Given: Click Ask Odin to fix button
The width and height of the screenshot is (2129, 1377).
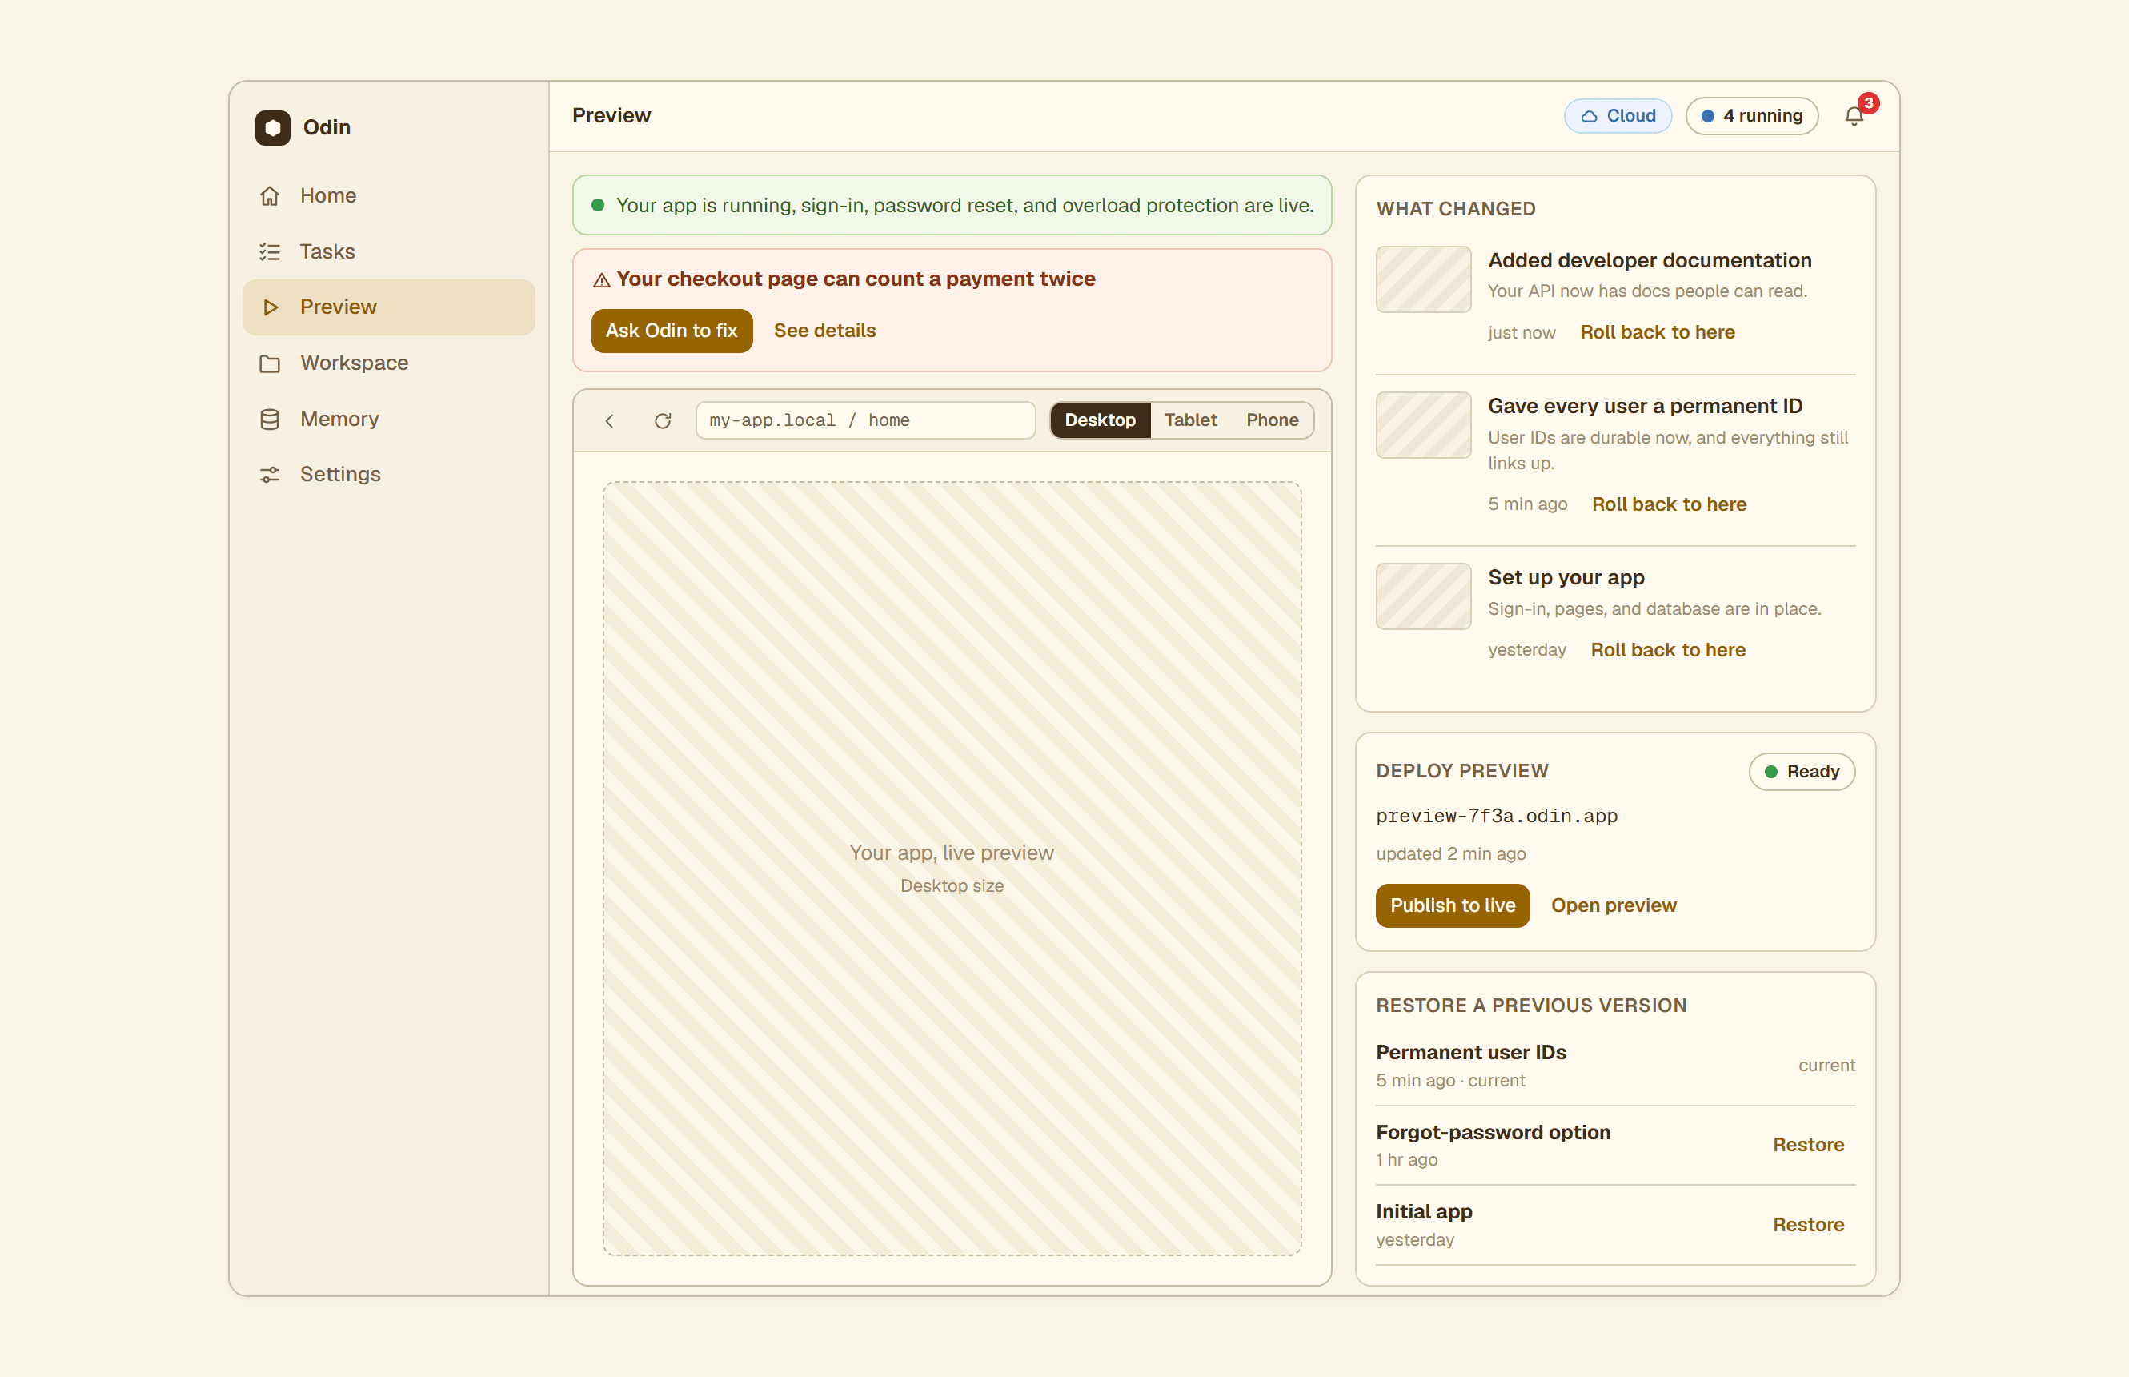Looking at the screenshot, I should click(x=672, y=331).
